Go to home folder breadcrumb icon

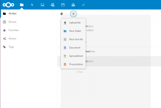pyautogui.click(x=62, y=13)
